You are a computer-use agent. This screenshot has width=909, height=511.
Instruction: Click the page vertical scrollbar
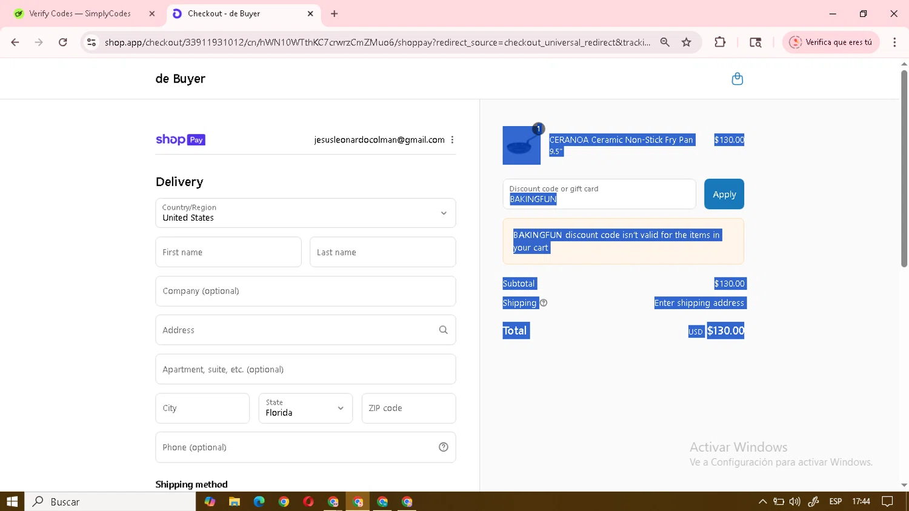point(904,169)
